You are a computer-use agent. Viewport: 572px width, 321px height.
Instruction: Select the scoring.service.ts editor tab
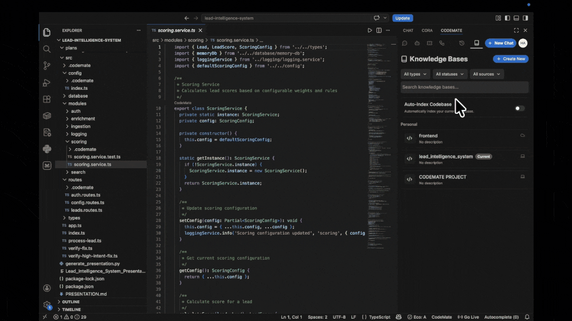[x=177, y=30]
